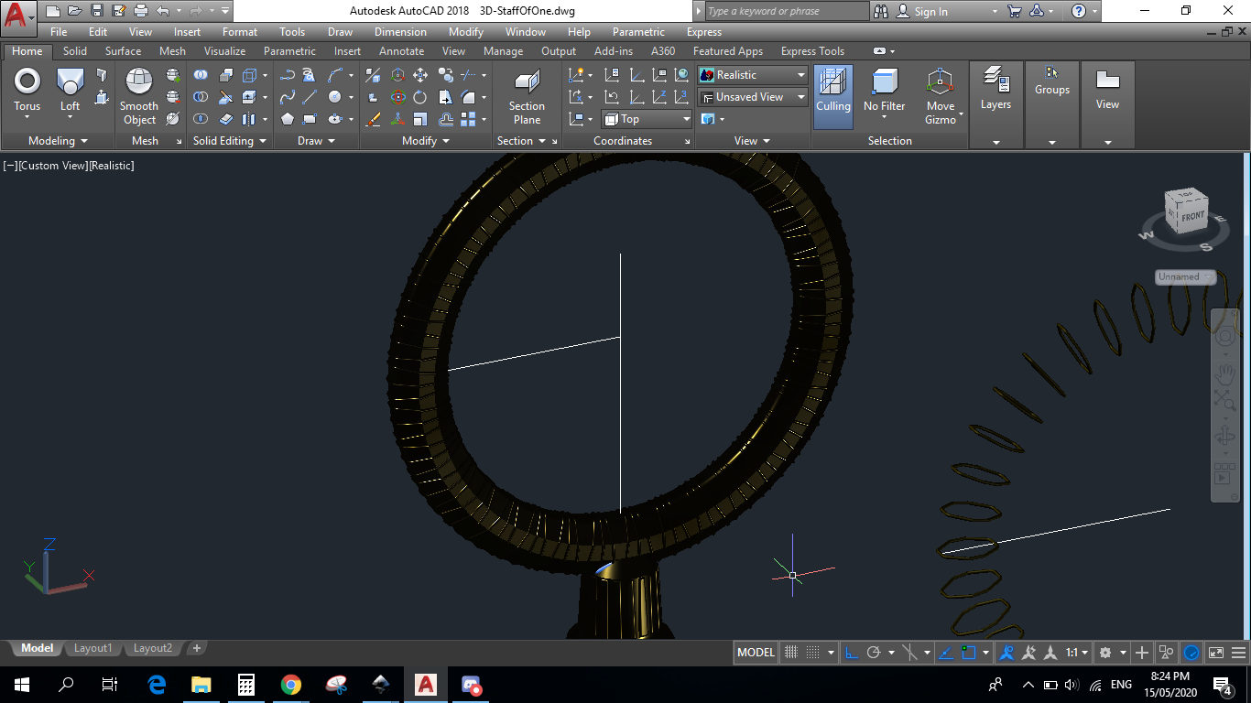Image resolution: width=1251 pixels, height=703 pixels.
Task: Open the annotation scale 1:1 dropdown
Action: (1077, 653)
